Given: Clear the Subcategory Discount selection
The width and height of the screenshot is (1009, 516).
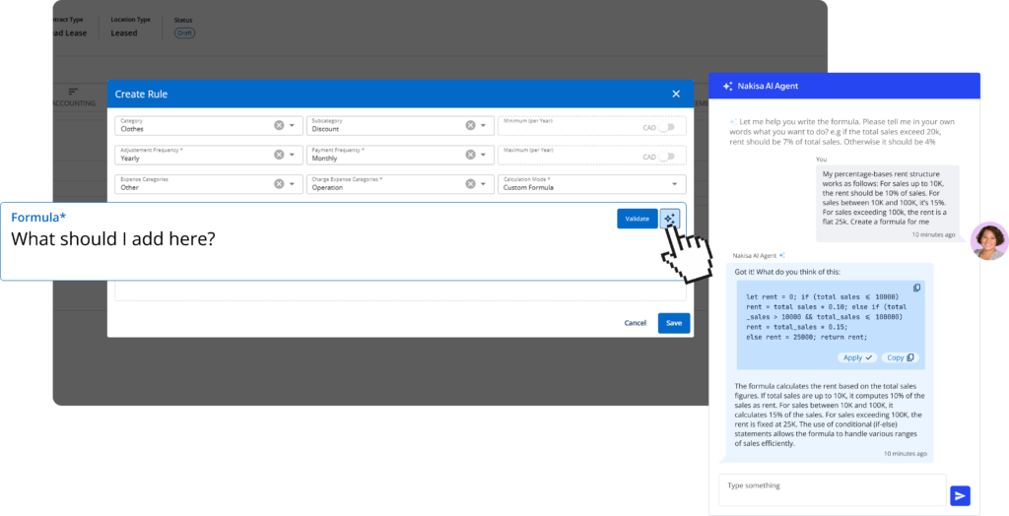Looking at the screenshot, I should point(470,126).
